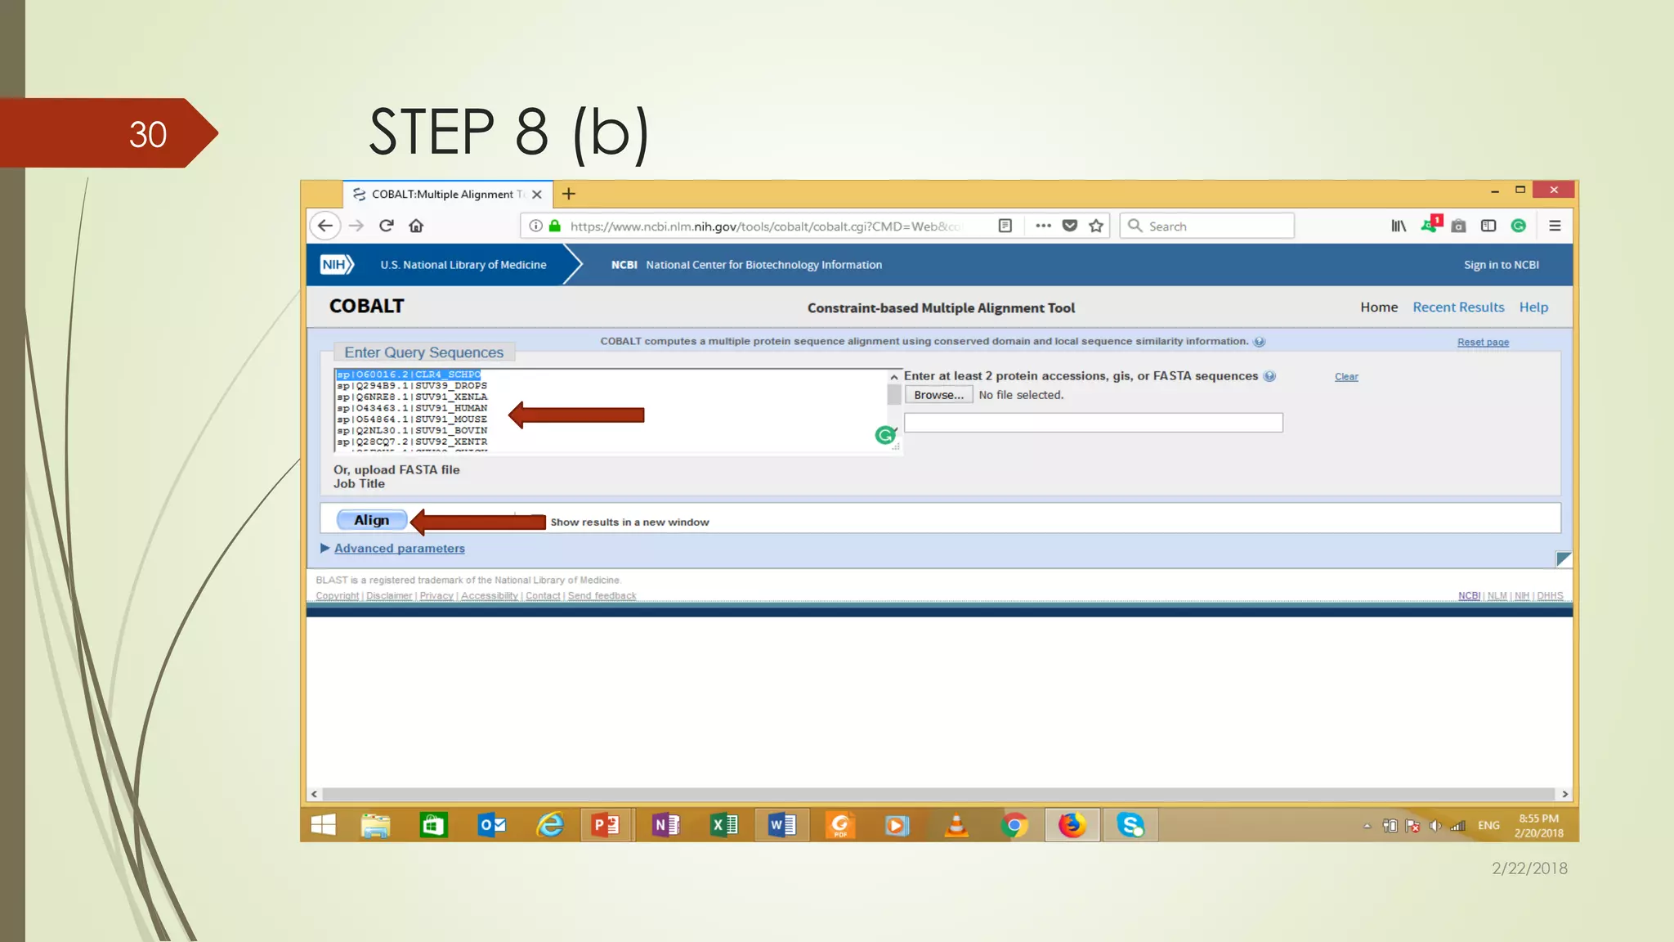Screen dimensions: 1674x942
Task: Open help icon beside COBALT description
Action: 1260,342
